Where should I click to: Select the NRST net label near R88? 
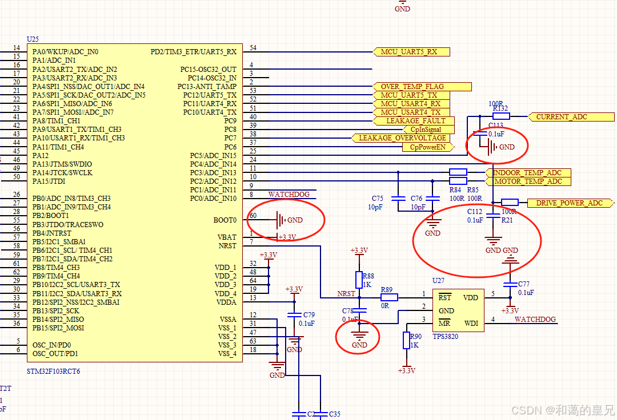tap(346, 293)
